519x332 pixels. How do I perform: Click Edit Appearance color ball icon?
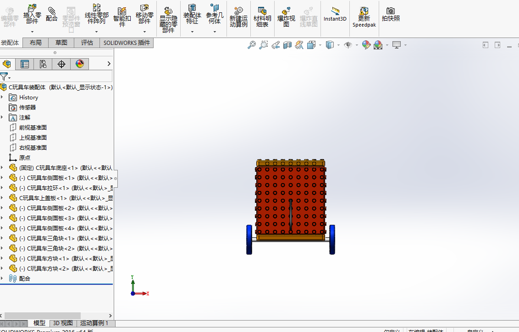coord(366,44)
